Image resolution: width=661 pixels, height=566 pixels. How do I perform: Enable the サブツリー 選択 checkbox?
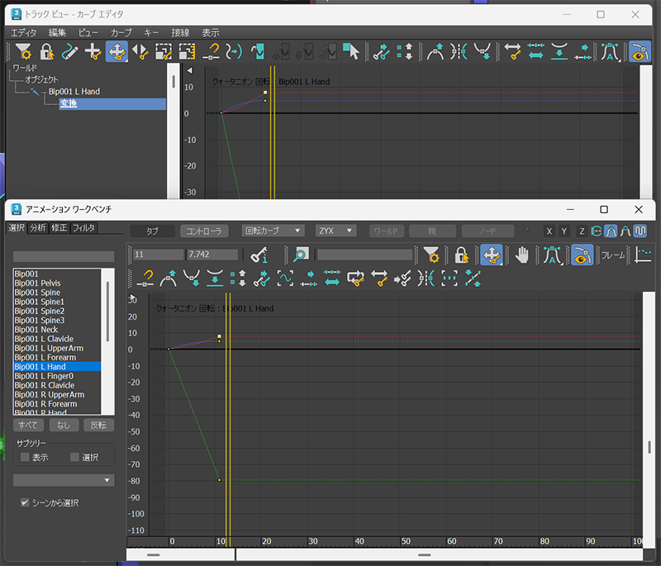click(74, 457)
